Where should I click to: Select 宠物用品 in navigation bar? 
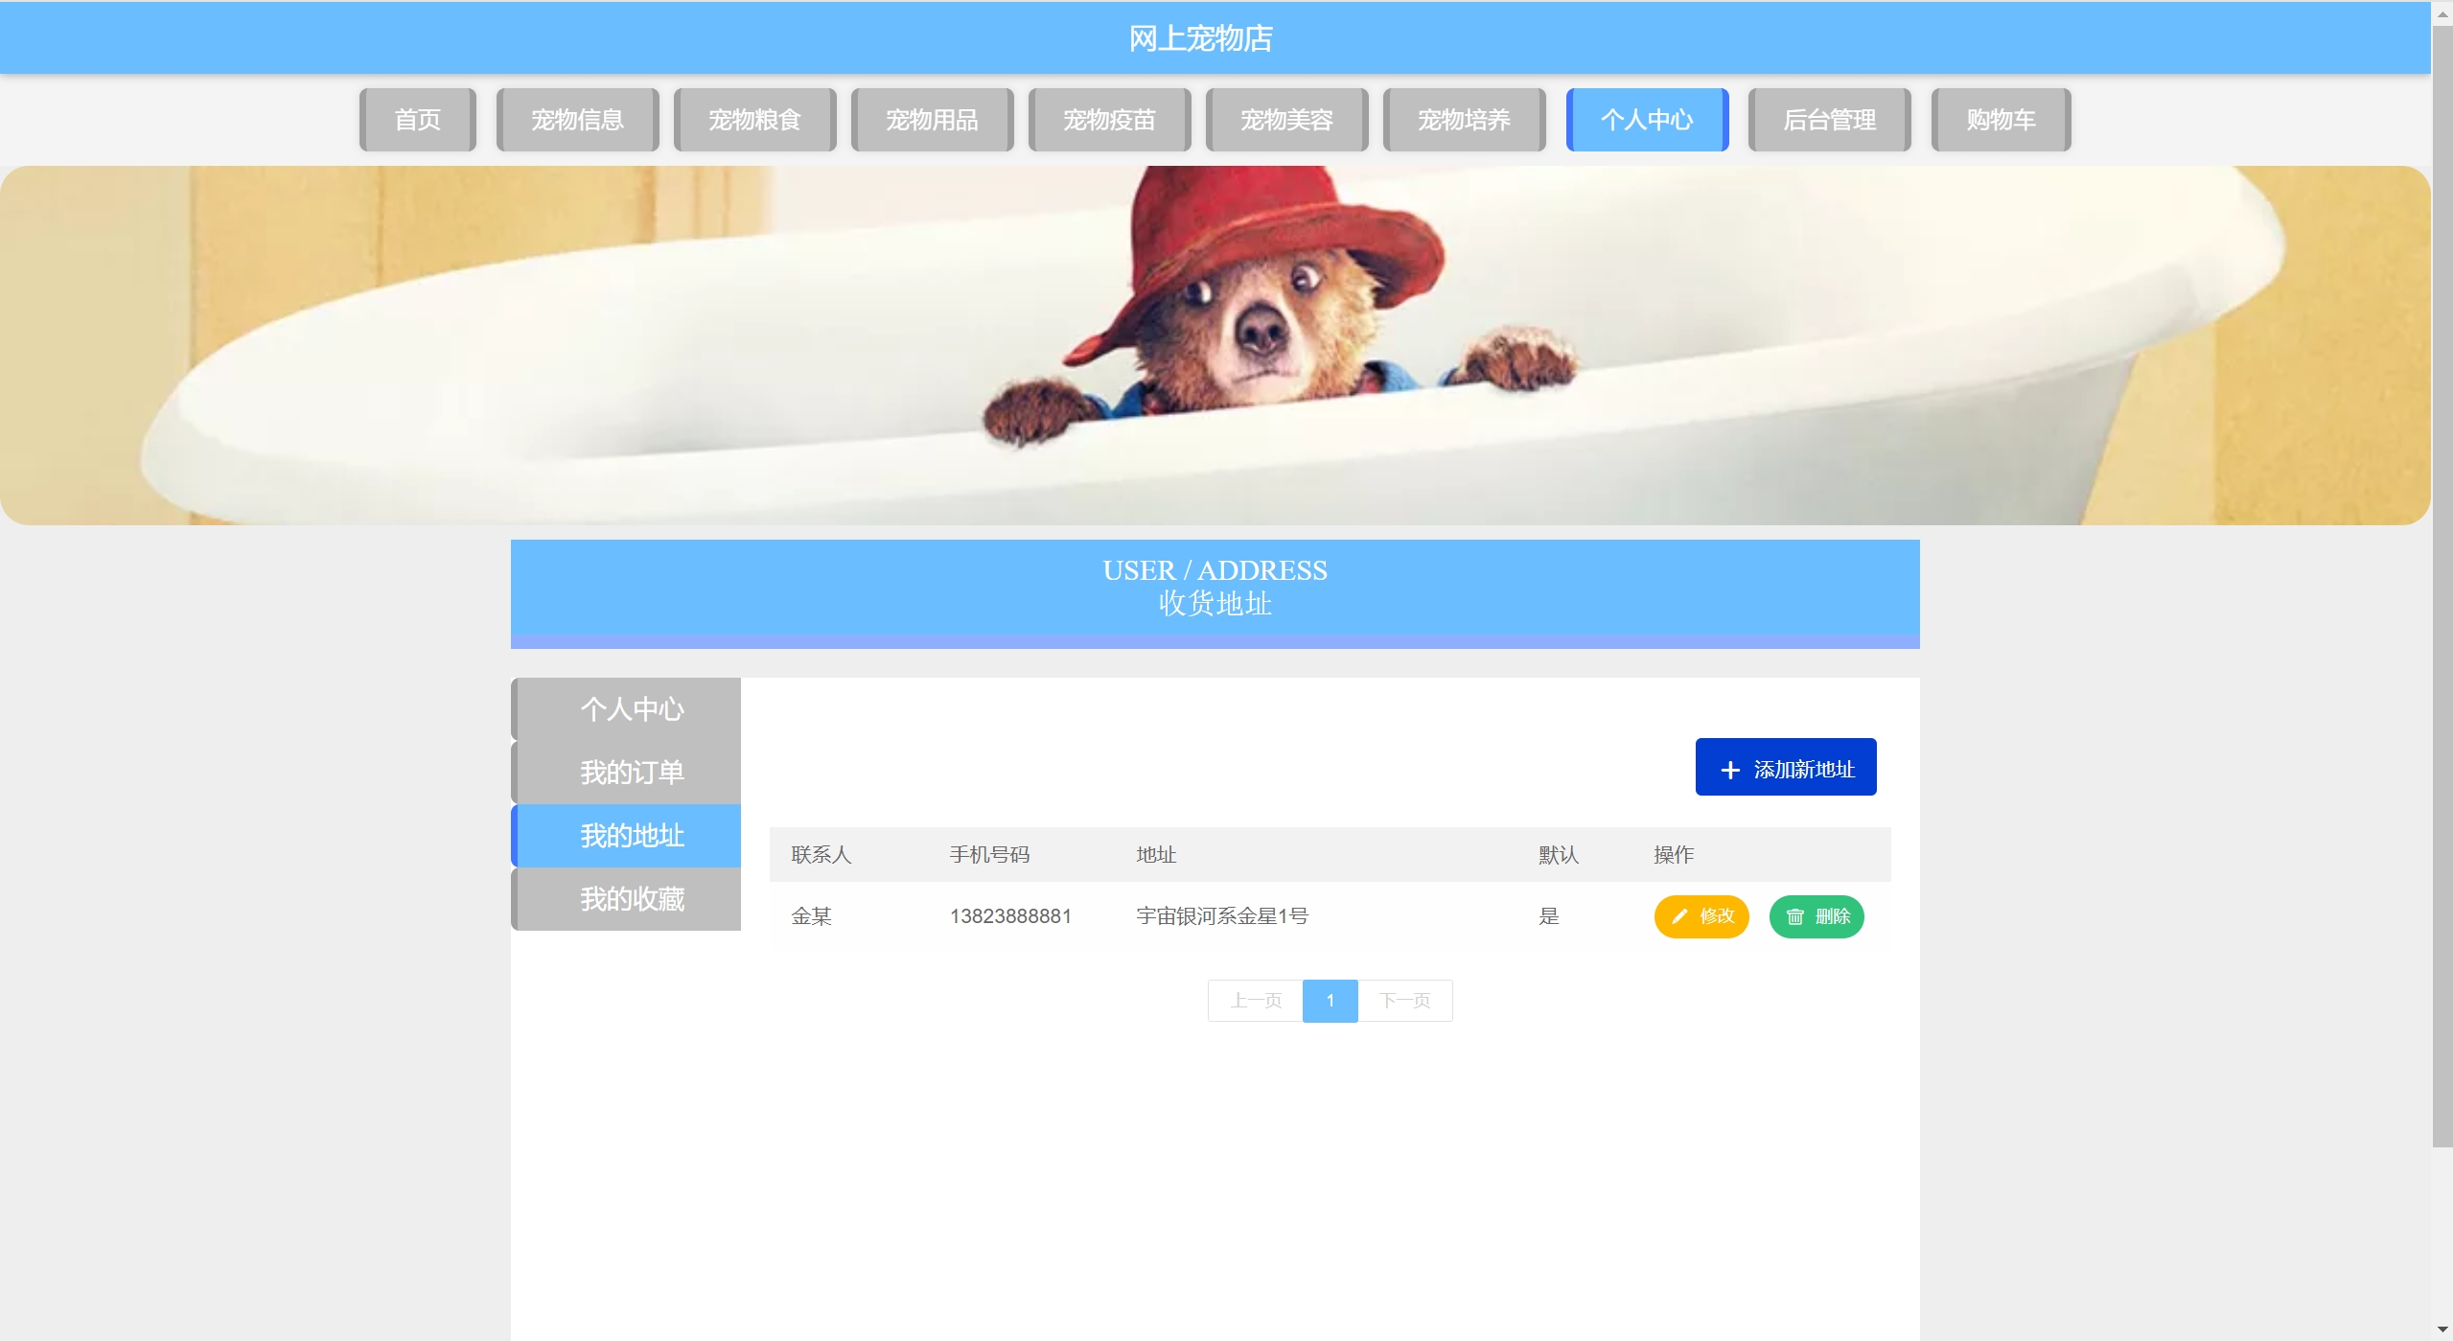pyautogui.click(x=932, y=120)
